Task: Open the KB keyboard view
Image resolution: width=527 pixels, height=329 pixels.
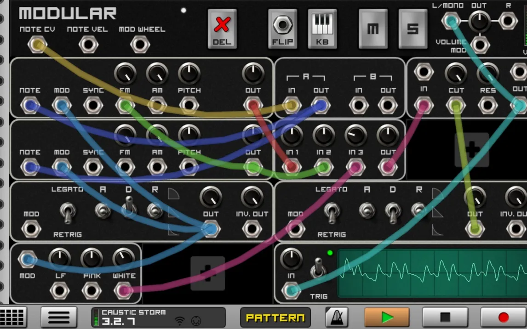Action: click(x=322, y=29)
